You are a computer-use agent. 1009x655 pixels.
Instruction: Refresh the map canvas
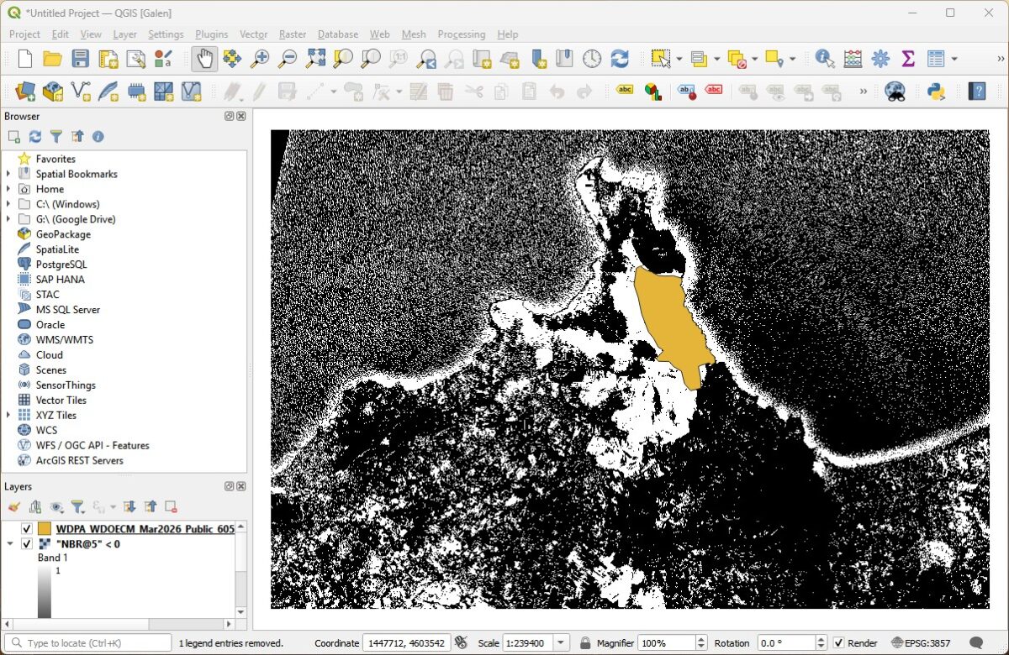620,59
